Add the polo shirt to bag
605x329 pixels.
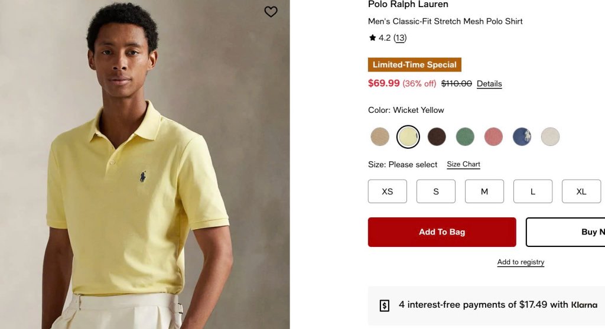442,232
